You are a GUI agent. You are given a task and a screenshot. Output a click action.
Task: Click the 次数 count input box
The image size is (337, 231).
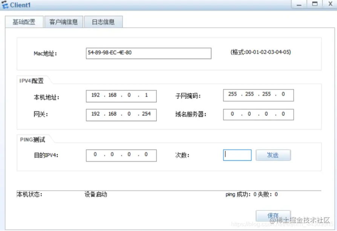[x=237, y=155]
